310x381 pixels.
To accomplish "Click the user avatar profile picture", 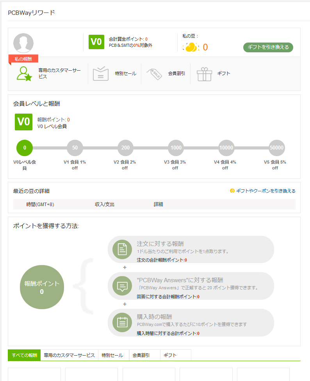I will [23, 43].
